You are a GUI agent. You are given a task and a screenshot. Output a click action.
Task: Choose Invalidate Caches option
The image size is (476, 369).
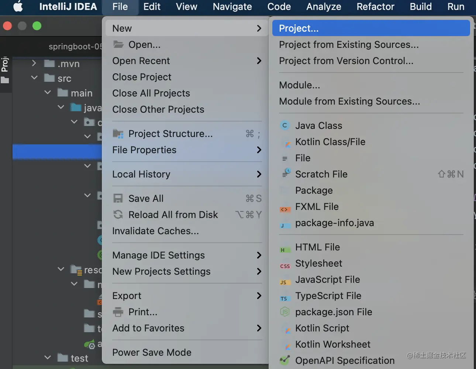pyautogui.click(x=155, y=231)
